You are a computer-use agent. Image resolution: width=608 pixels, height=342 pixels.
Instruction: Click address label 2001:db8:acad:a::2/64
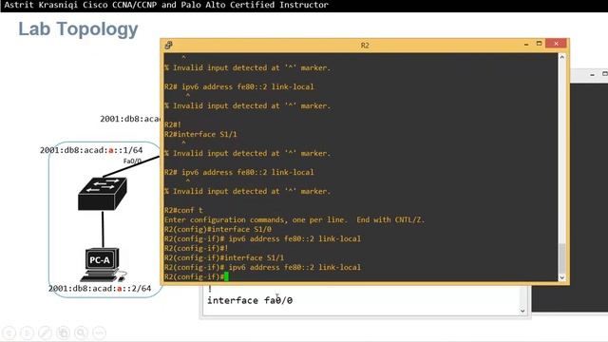click(100, 289)
